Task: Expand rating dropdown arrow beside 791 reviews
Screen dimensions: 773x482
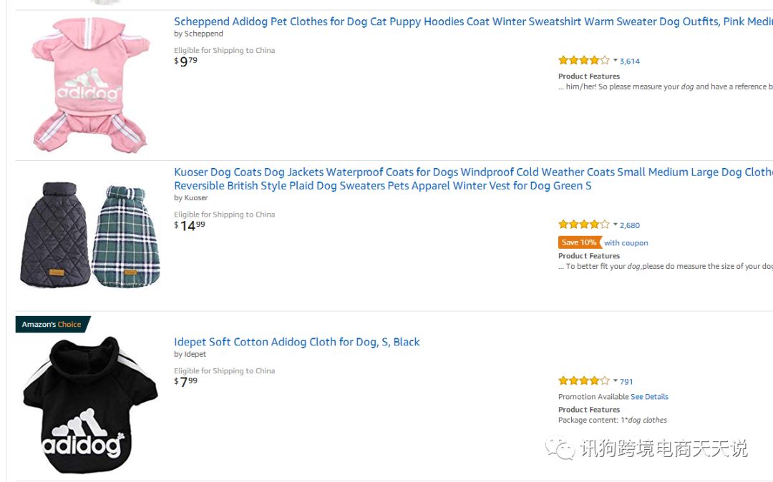Action: (x=616, y=380)
